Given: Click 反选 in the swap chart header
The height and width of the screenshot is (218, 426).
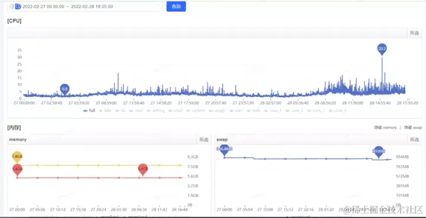Looking at the screenshot, I should 414,140.
